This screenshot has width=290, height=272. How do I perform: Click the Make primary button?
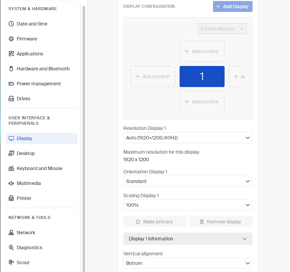pos(155,222)
